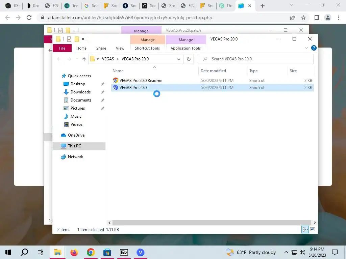Open the notification center icon
Image resolution: width=346 pixels, height=259 pixels.
[335, 252]
